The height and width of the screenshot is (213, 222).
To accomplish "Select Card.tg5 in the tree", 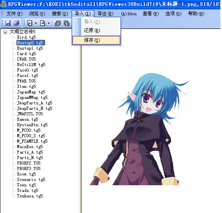I will pos(26,54).
